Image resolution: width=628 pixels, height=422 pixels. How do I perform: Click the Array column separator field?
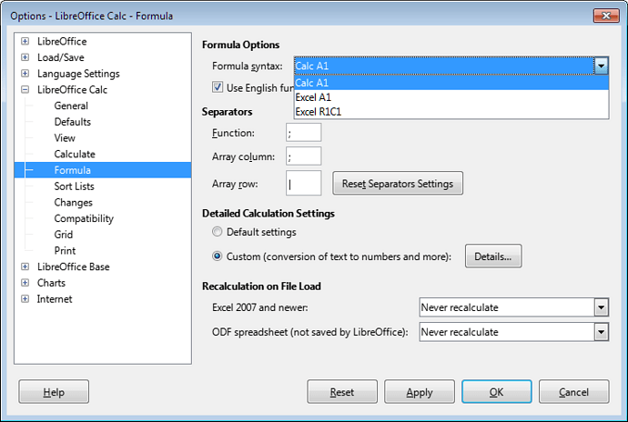point(304,156)
